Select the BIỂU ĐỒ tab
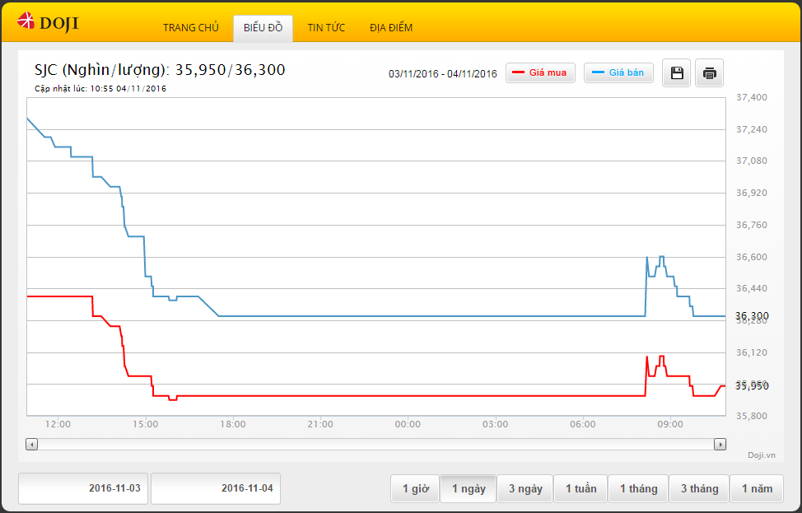Viewport: 802px width, 513px height. pyautogui.click(x=263, y=28)
